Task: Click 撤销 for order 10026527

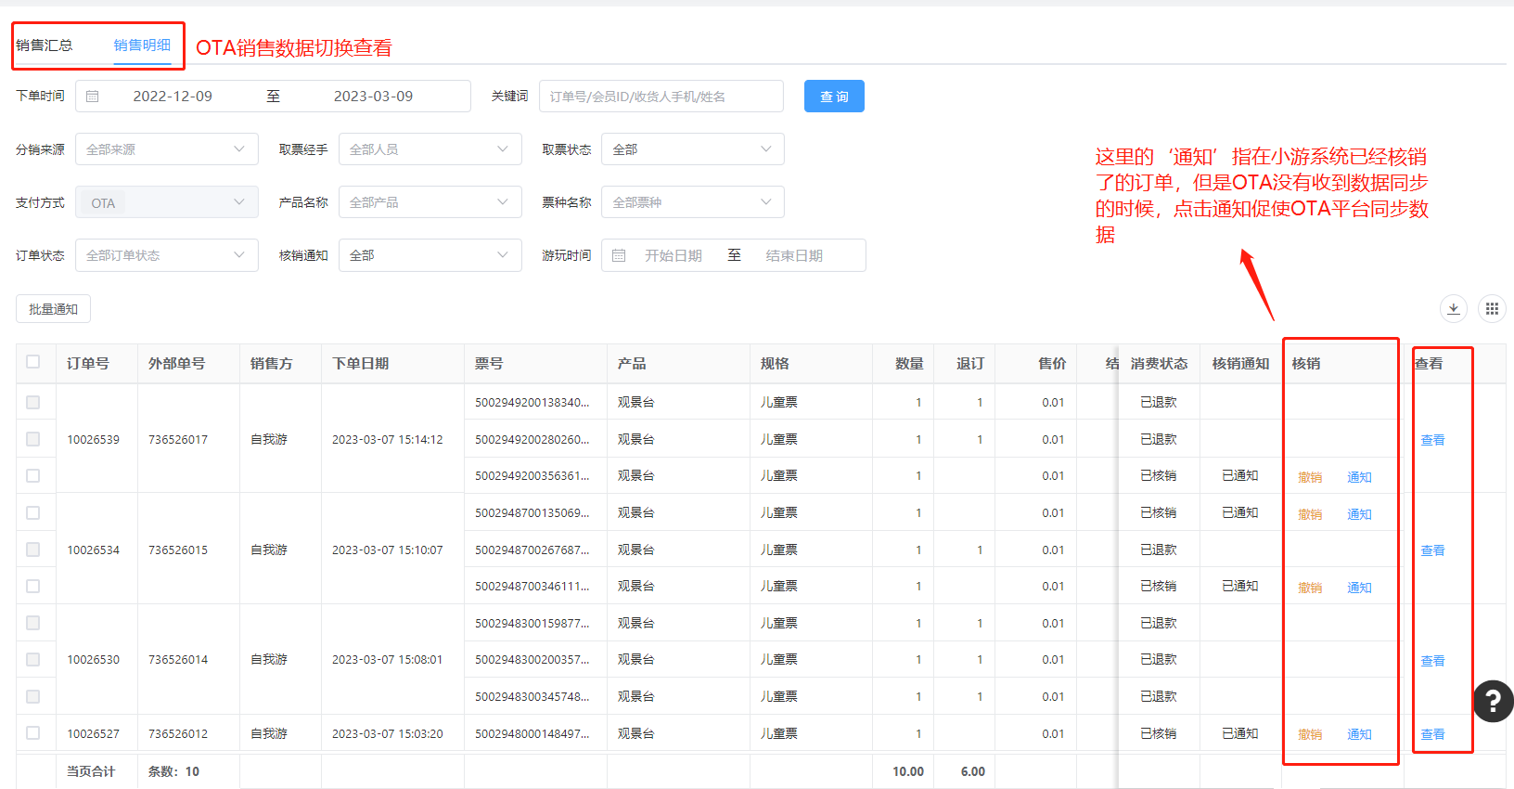Action: [1309, 734]
